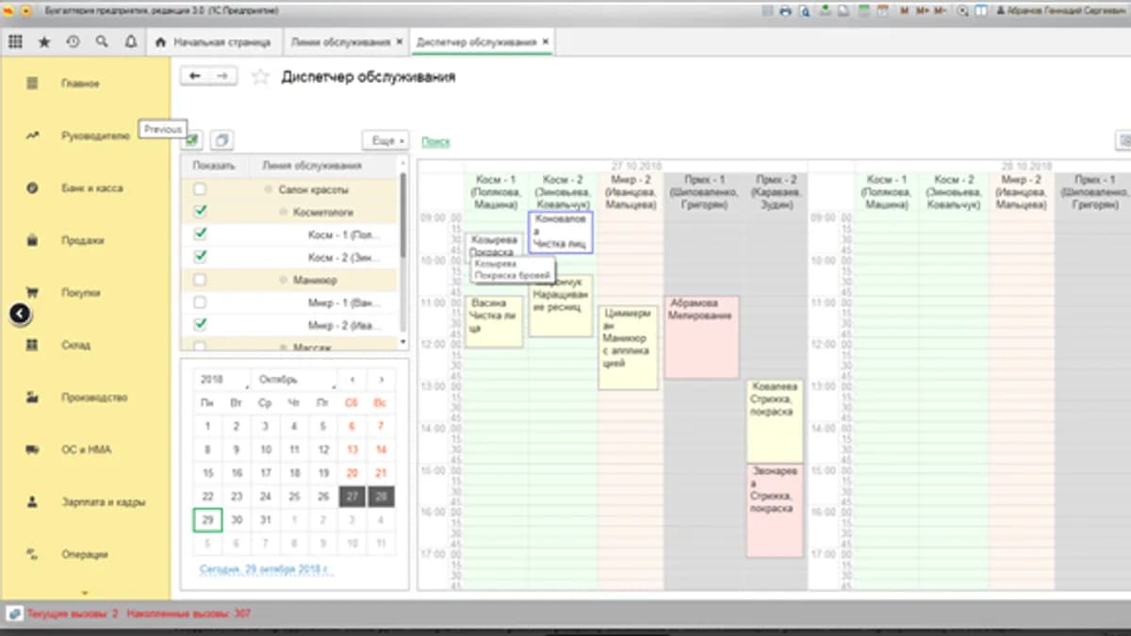
Task: Open the Главное section in the sidebar
Action: click(81, 84)
